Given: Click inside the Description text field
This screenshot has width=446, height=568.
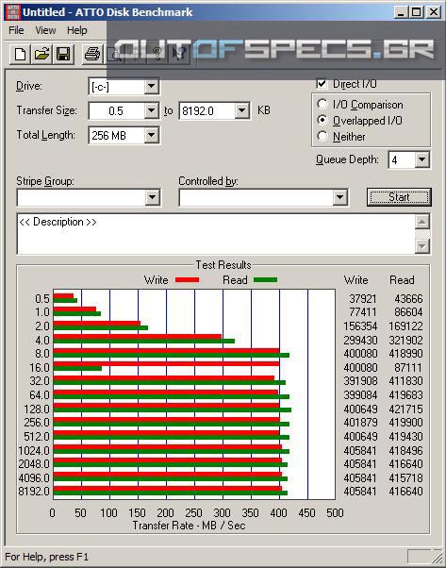Looking at the screenshot, I should (216, 234).
